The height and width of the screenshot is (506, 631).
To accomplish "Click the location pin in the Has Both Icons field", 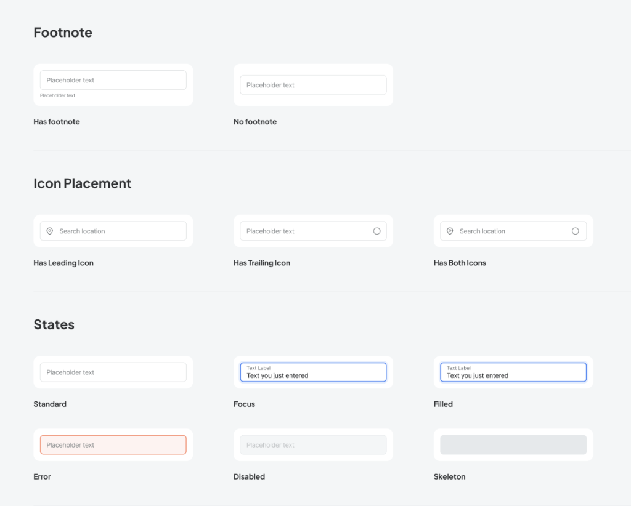I will tap(450, 231).
